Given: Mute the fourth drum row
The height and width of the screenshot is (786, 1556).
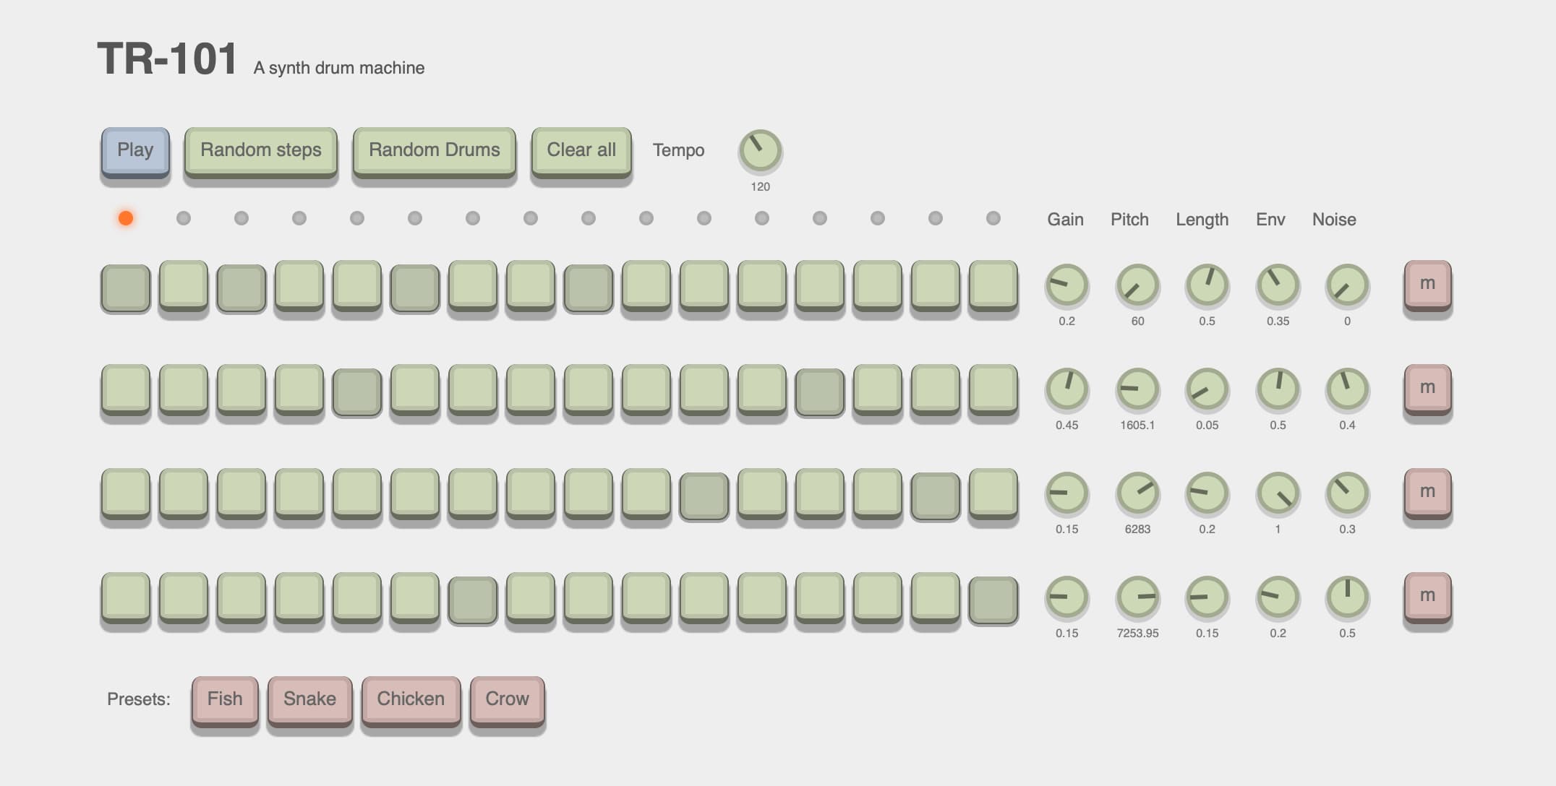Looking at the screenshot, I should [x=1427, y=596].
